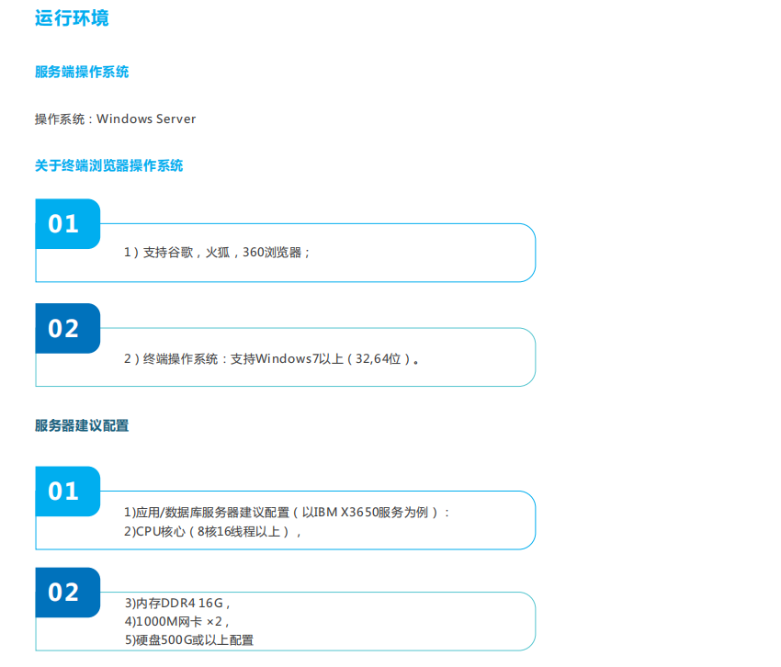Image resolution: width=781 pixels, height=667 pixels.
Task: Select the line mentioning IBM X3650
Action: 287,512
